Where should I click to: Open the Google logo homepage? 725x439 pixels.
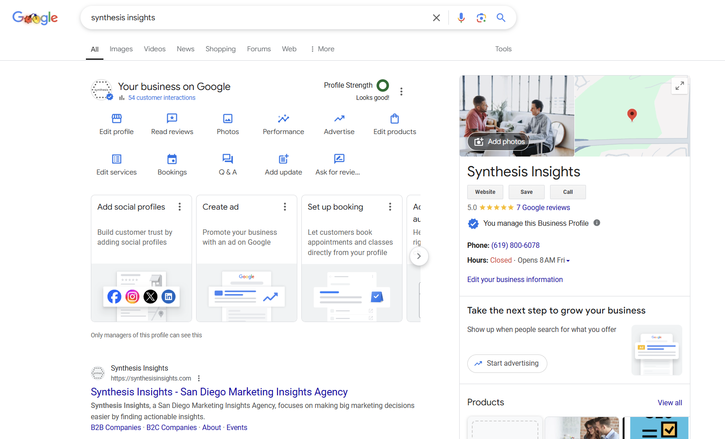[x=35, y=18]
